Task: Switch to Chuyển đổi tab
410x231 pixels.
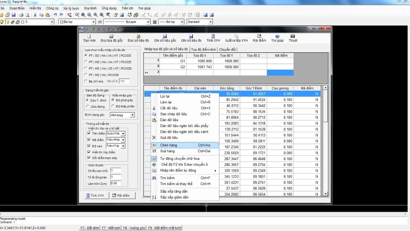Action: tap(228, 49)
